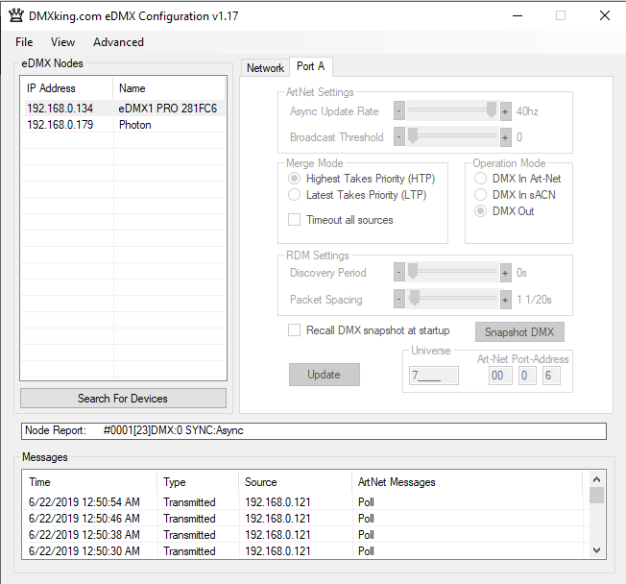The height and width of the screenshot is (584, 626).
Task: Click the Discovery Period slider handle
Action: [x=413, y=271]
